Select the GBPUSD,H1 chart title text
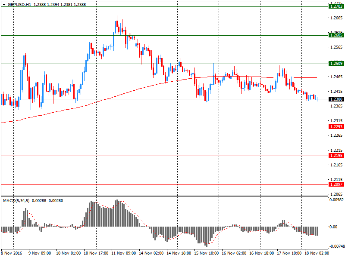Image resolution: width=345 pixels, height=258 pixels. tap(19, 5)
